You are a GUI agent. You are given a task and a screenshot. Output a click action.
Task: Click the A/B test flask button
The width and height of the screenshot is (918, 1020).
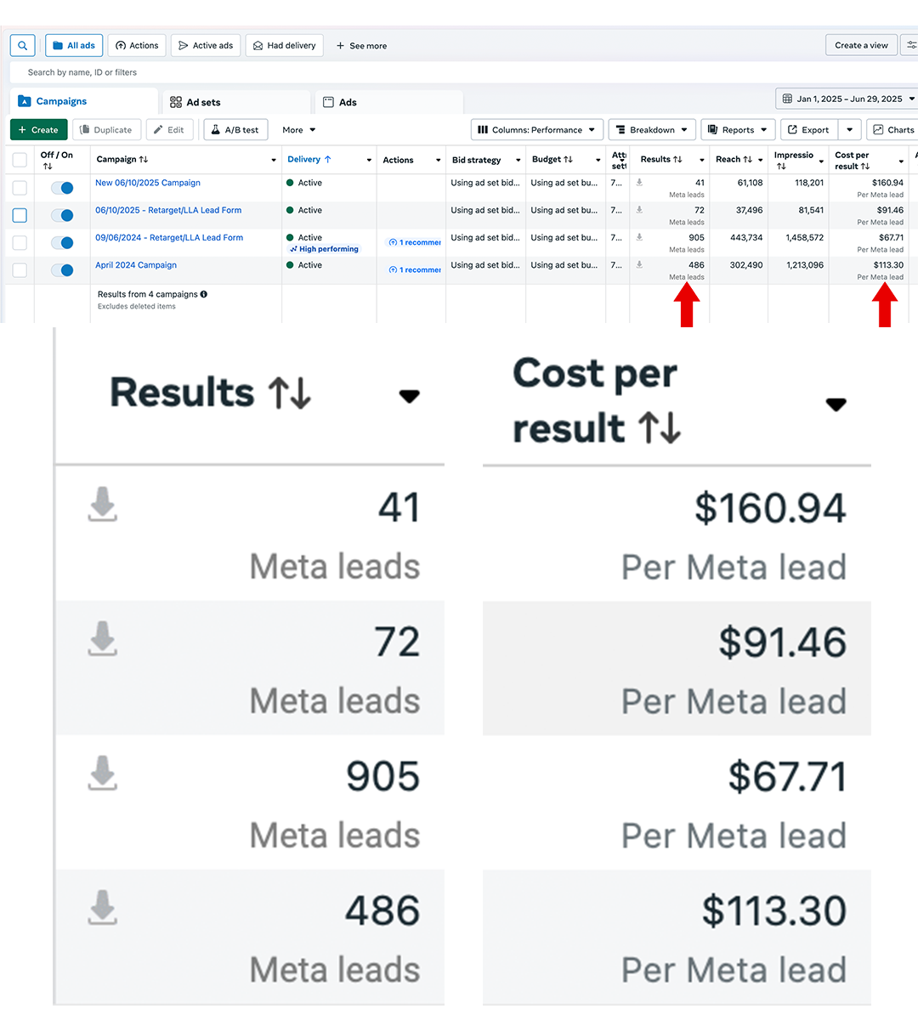pyautogui.click(x=235, y=130)
